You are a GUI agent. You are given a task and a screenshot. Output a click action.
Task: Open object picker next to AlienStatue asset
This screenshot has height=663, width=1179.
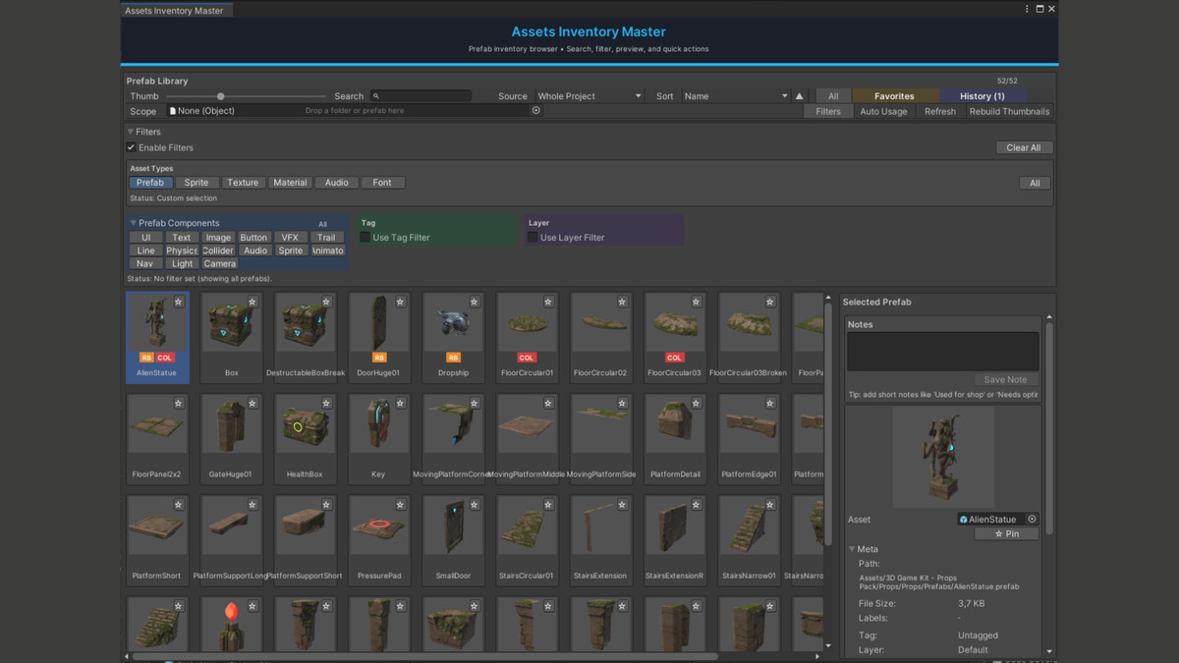click(1032, 520)
